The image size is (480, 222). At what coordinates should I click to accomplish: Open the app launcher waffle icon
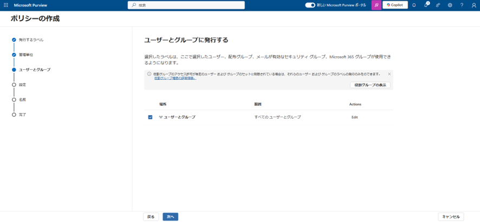coord(5,5)
